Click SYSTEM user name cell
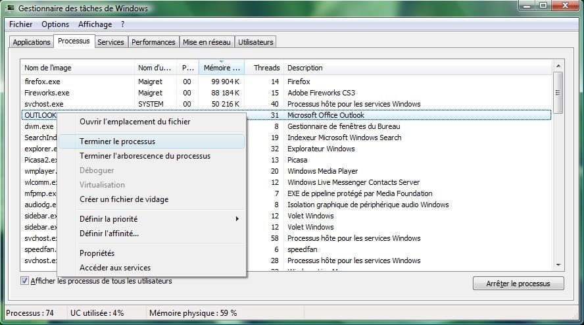Screen dimensions: 584x325 [x=151, y=104]
